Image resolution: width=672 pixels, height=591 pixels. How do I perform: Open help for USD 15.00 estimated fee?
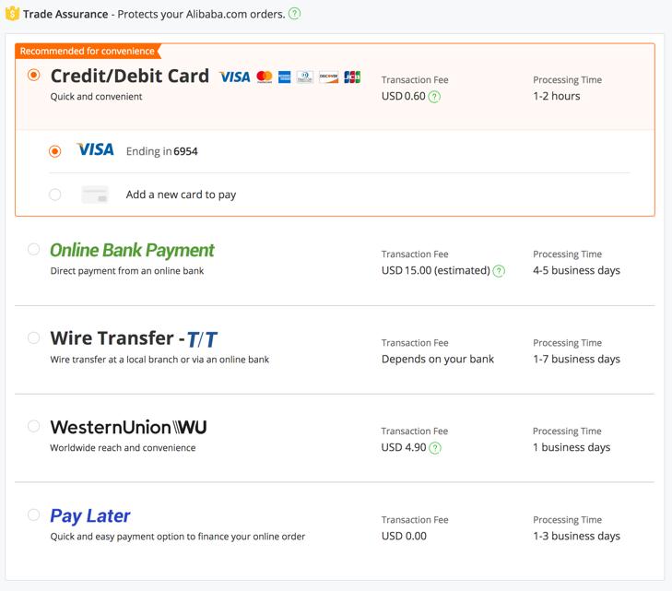(499, 271)
